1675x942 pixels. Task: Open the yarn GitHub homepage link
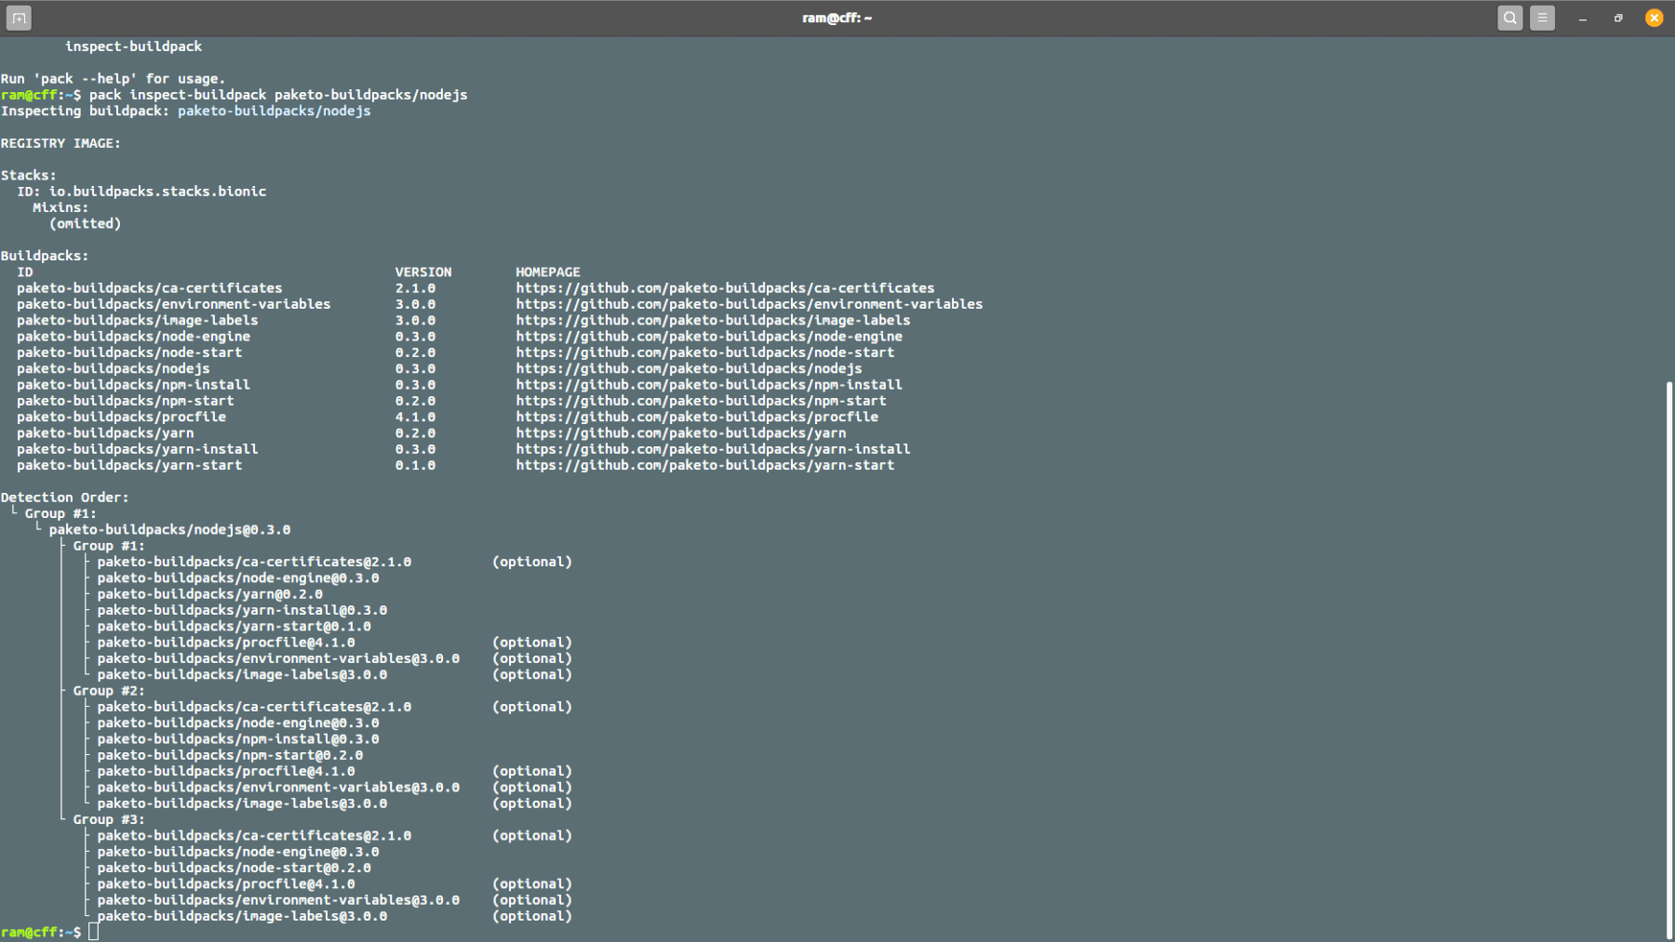click(x=681, y=433)
